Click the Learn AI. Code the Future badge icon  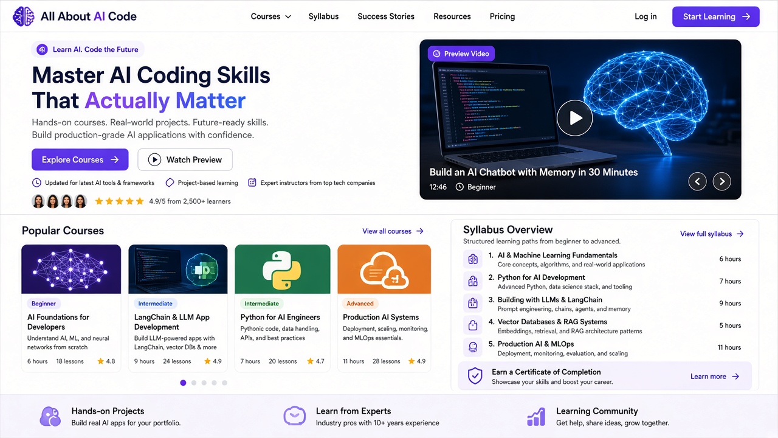pos(42,49)
